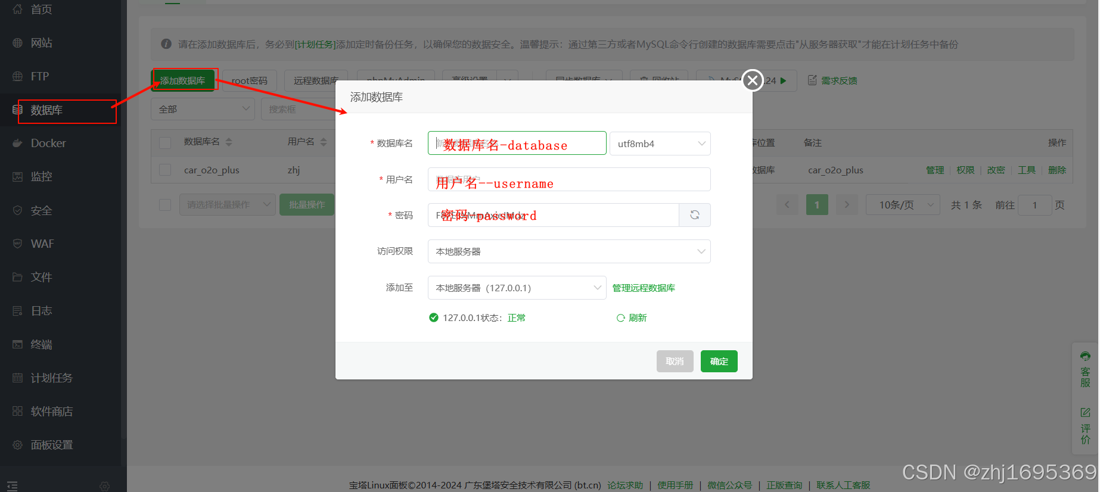Click the 软件商店 app store icon

point(18,411)
